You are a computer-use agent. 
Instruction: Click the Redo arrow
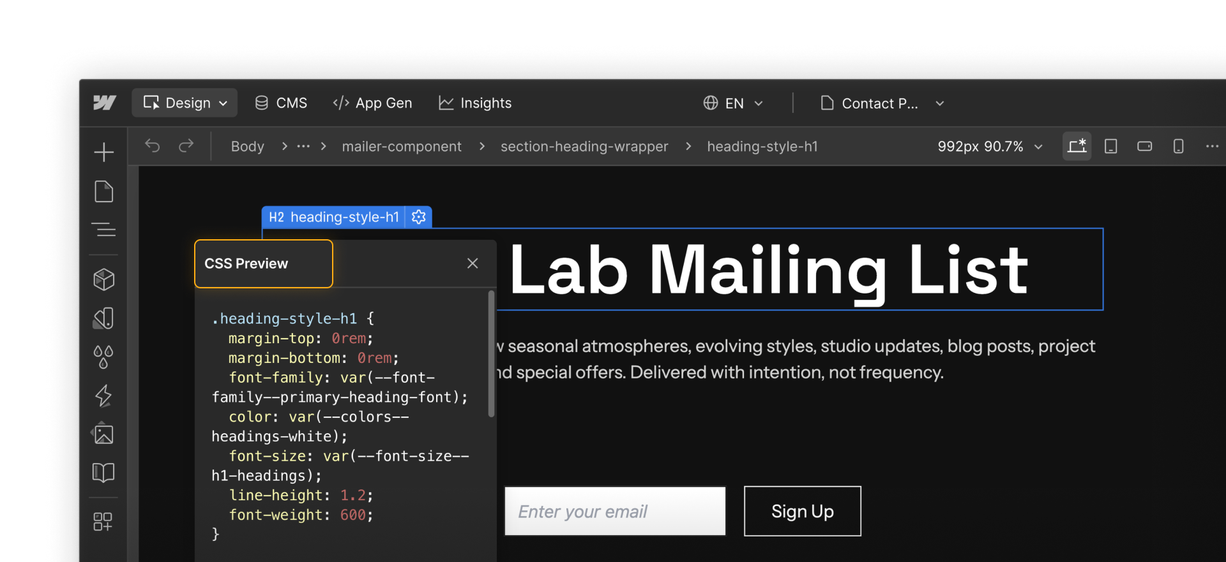[x=186, y=146]
